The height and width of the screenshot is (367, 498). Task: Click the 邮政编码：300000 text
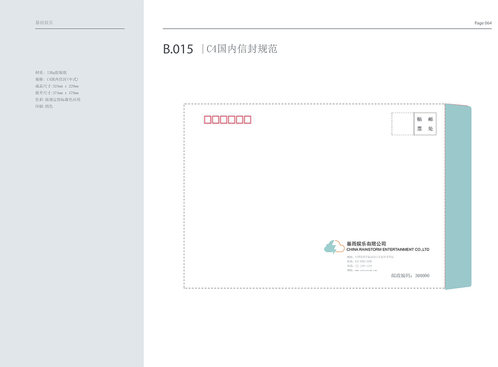410,276
